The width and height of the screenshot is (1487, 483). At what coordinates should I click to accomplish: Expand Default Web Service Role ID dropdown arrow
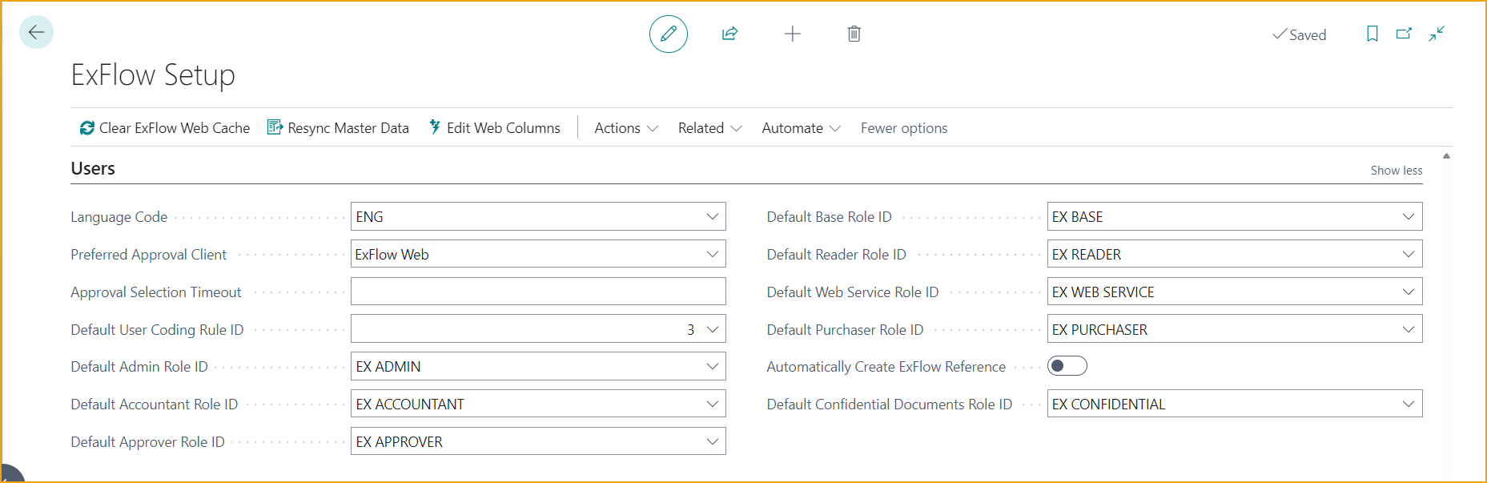point(1409,292)
